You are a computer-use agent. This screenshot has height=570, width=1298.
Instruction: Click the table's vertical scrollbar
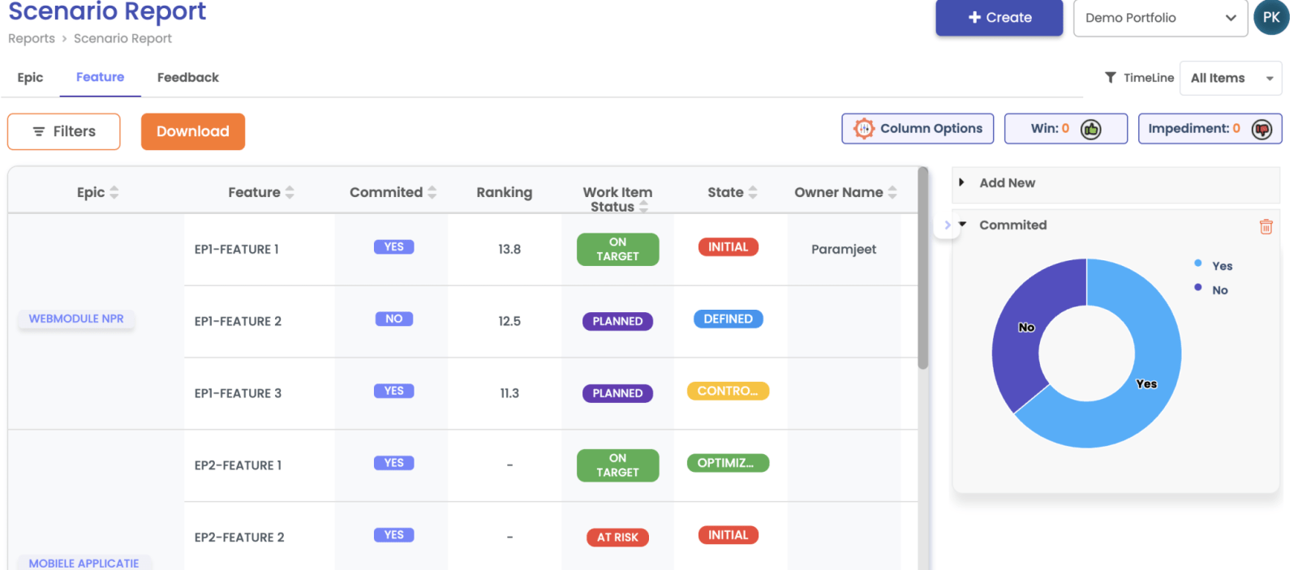pyautogui.click(x=922, y=268)
